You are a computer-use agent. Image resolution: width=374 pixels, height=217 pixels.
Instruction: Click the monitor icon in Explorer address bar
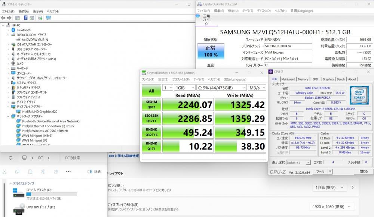(x=24, y=158)
